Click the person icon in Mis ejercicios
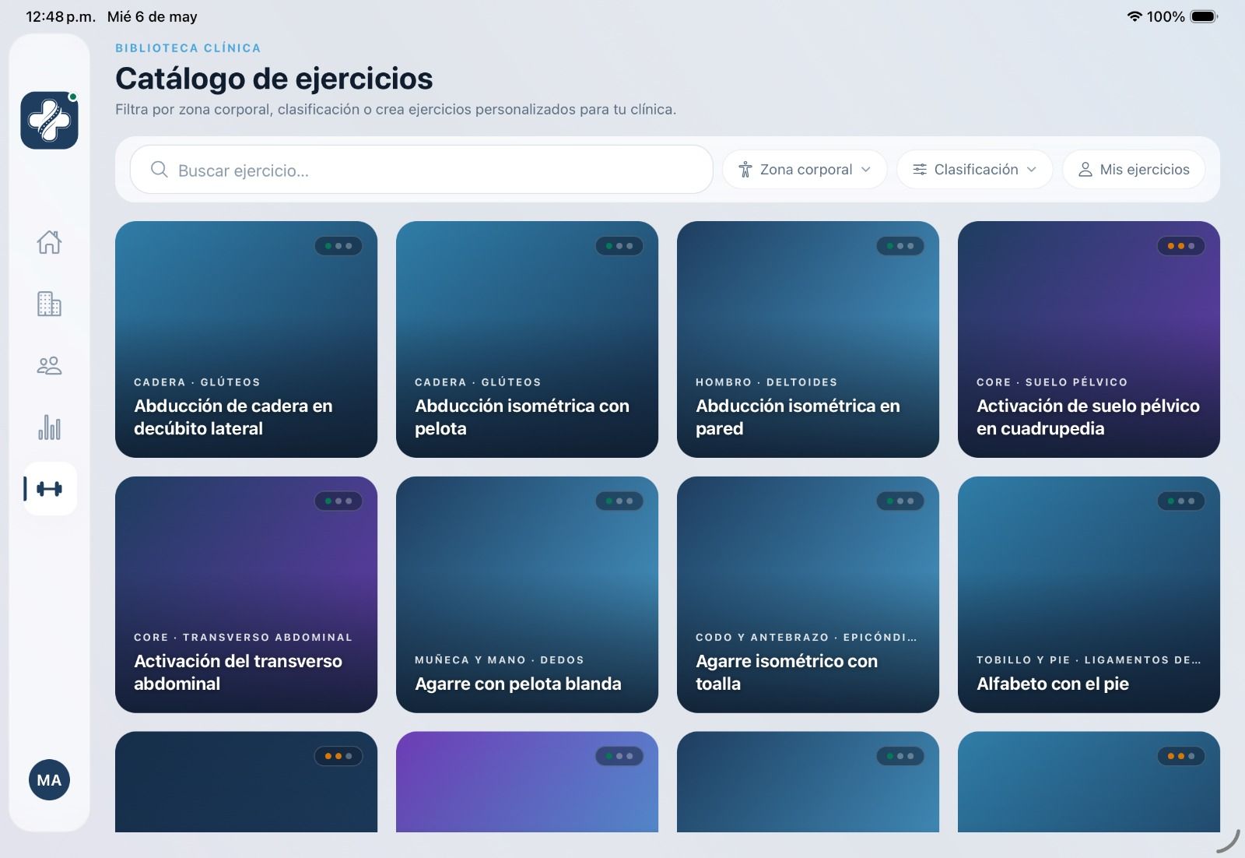The height and width of the screenshot is (858, 1245). pyautogui.click(x=1085, y=170)
